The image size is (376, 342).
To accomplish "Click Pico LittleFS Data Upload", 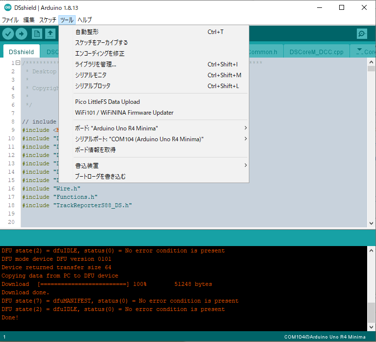I will click(x=107, y=102).
